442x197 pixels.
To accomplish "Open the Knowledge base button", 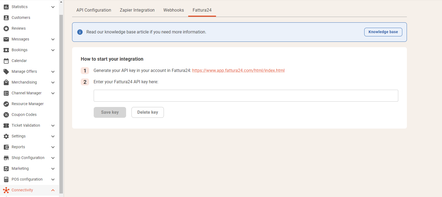I will 383,32.
